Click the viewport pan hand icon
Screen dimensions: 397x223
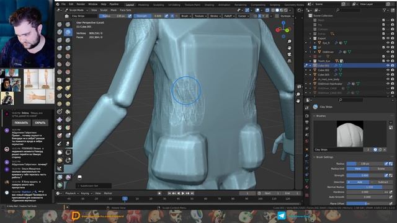[x=290, y=48]
